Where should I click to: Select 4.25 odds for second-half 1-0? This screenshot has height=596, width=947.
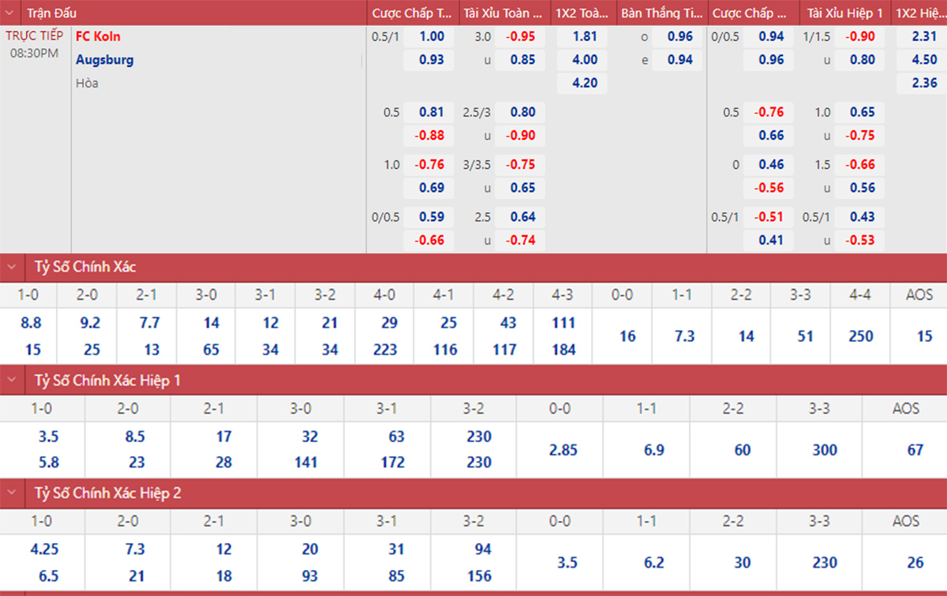point(43,549)
